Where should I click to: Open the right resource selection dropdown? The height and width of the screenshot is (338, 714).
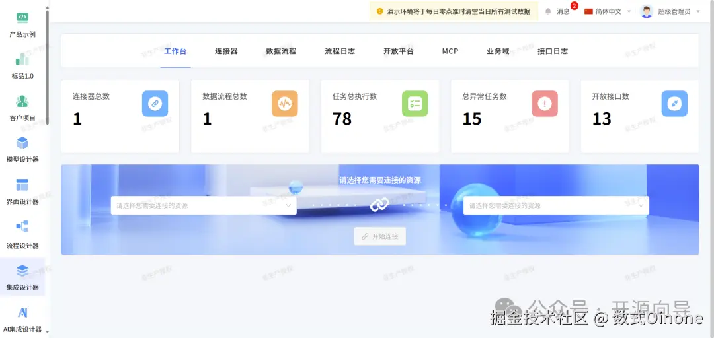[556, 205]
